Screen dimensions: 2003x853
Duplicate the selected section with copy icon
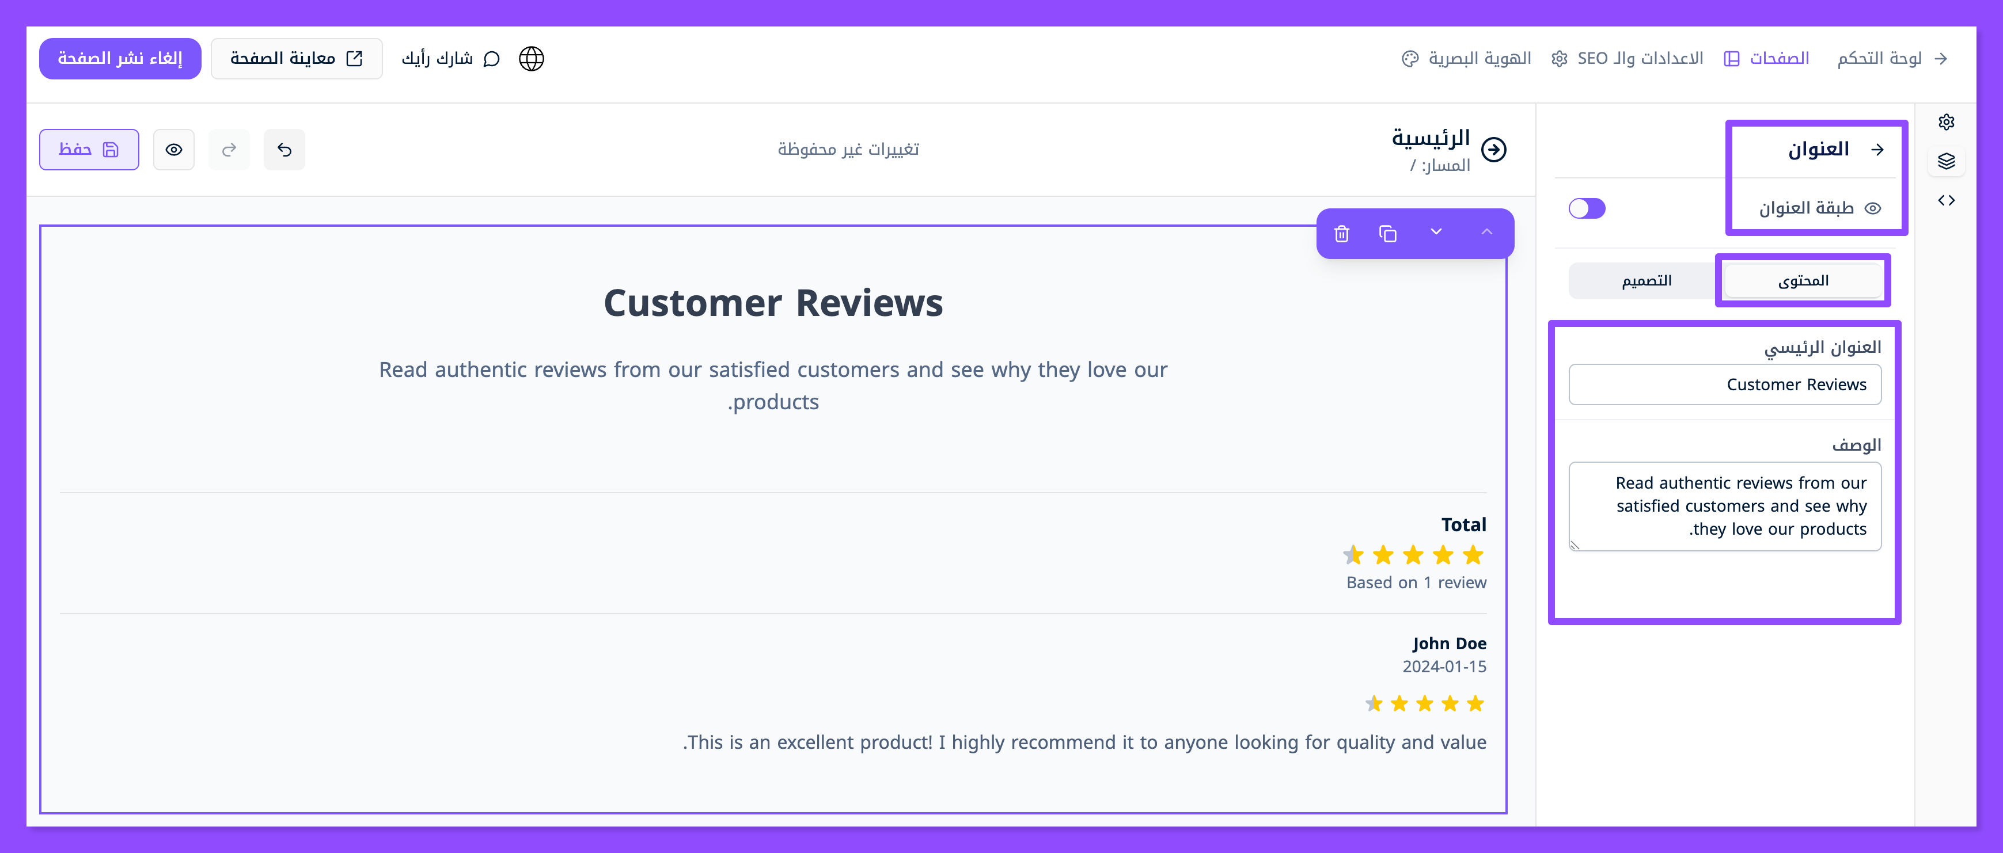(1388, 234)
